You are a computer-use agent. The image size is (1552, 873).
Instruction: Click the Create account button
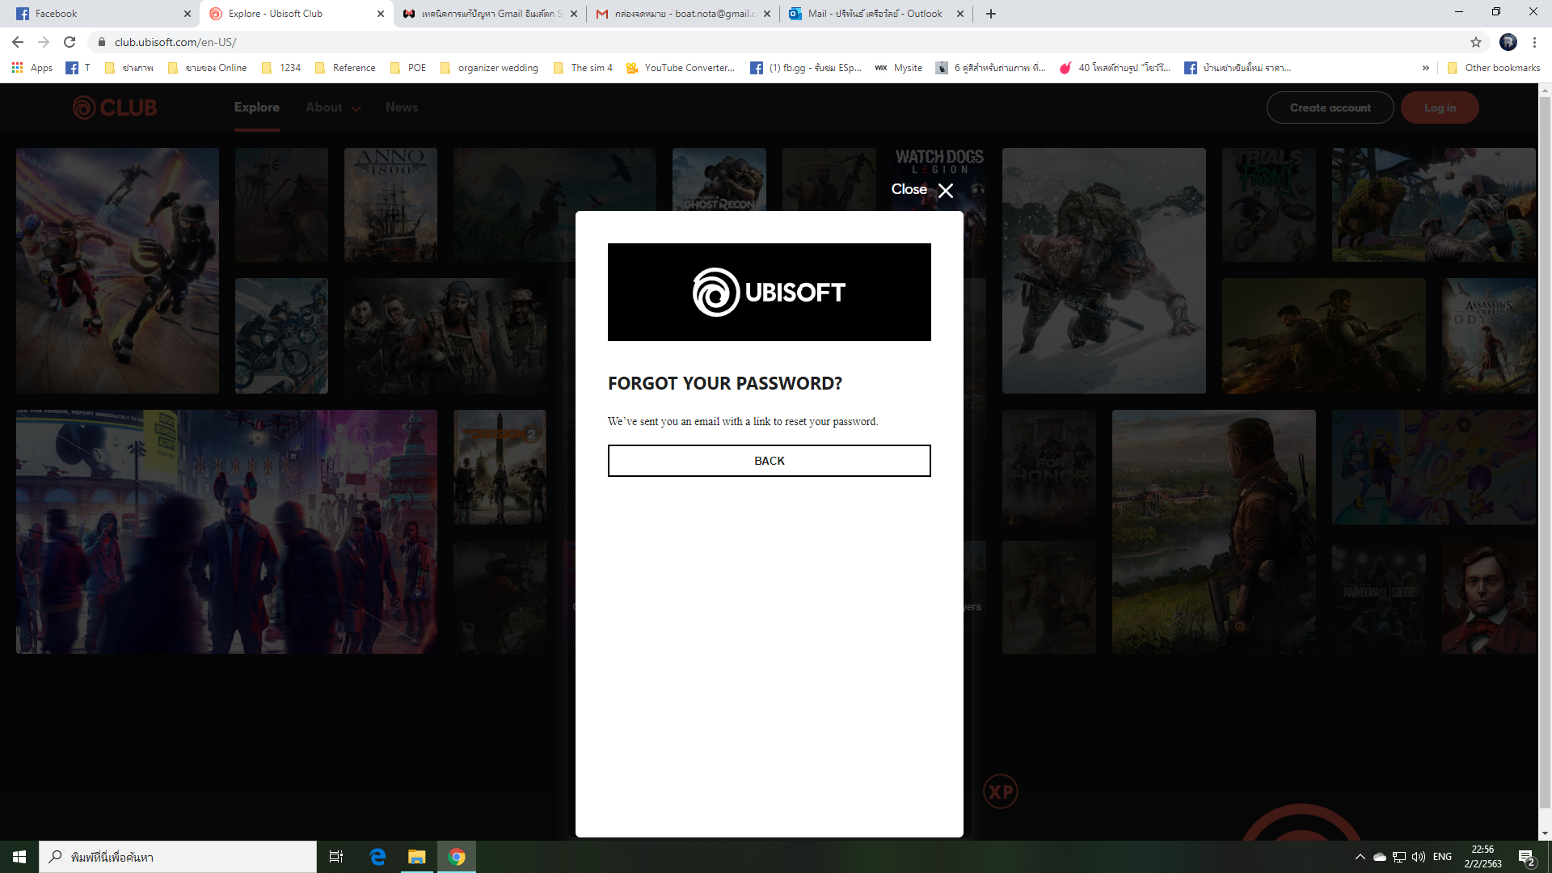(1331, 107)
